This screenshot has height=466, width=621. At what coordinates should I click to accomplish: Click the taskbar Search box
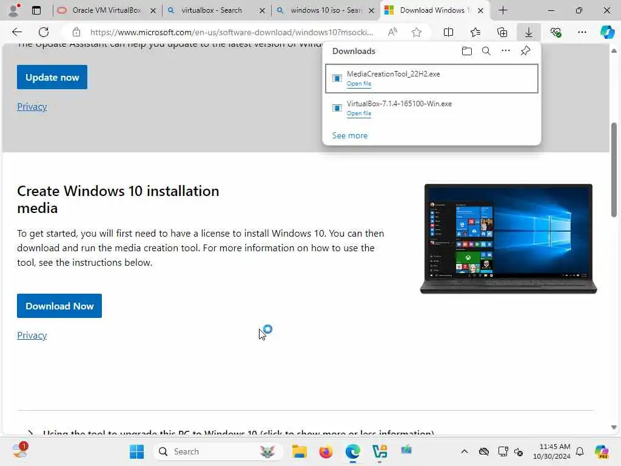coord(218,451)
